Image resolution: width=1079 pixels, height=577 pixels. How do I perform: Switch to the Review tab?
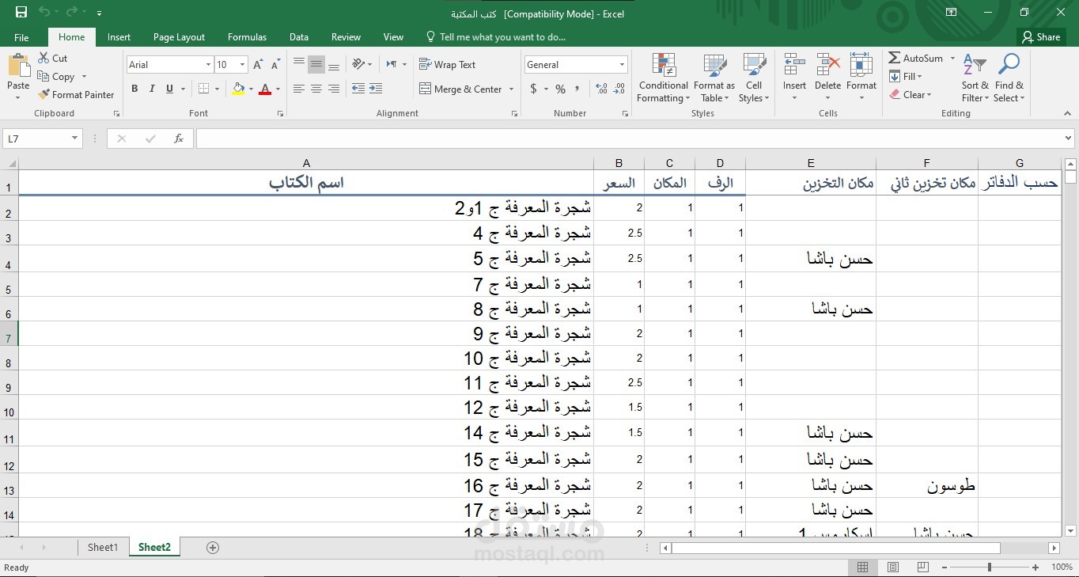click(x=346, y=37)
